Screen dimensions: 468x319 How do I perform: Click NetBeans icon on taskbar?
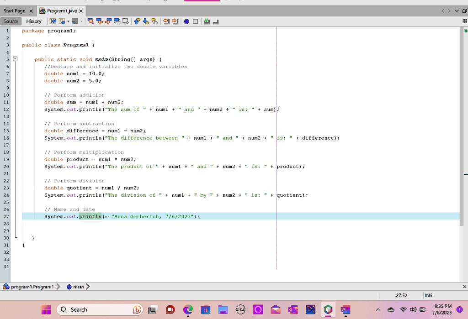(x=328, y=310)
